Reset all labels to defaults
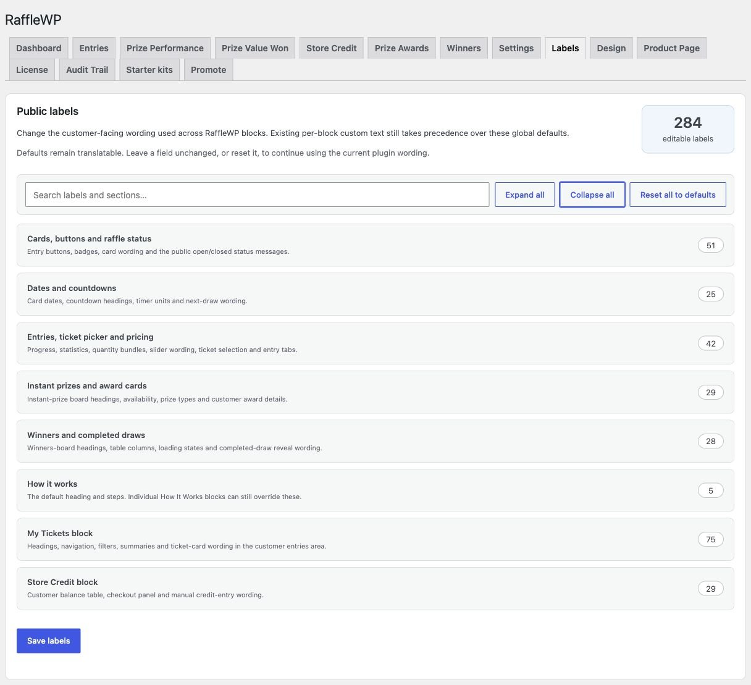The height and width of the screenshot is (685, 751). pyautogui.click(x=678, y=195)
